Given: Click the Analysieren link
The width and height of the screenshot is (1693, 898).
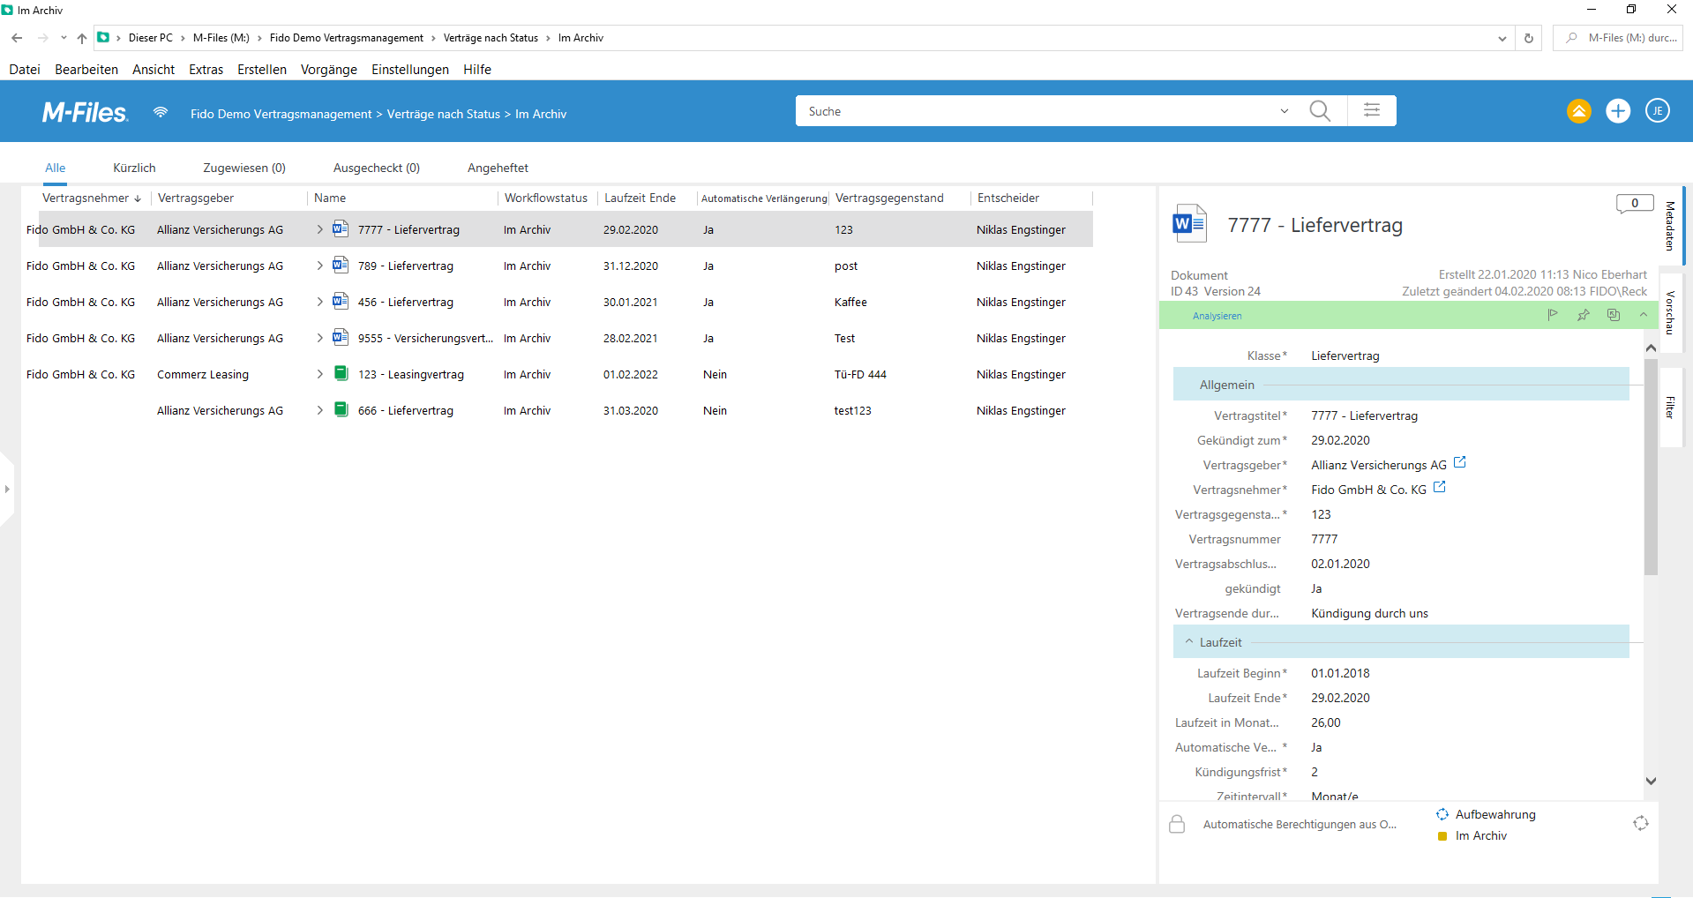Looking at the screenshot, I should tap(1217, 316).
